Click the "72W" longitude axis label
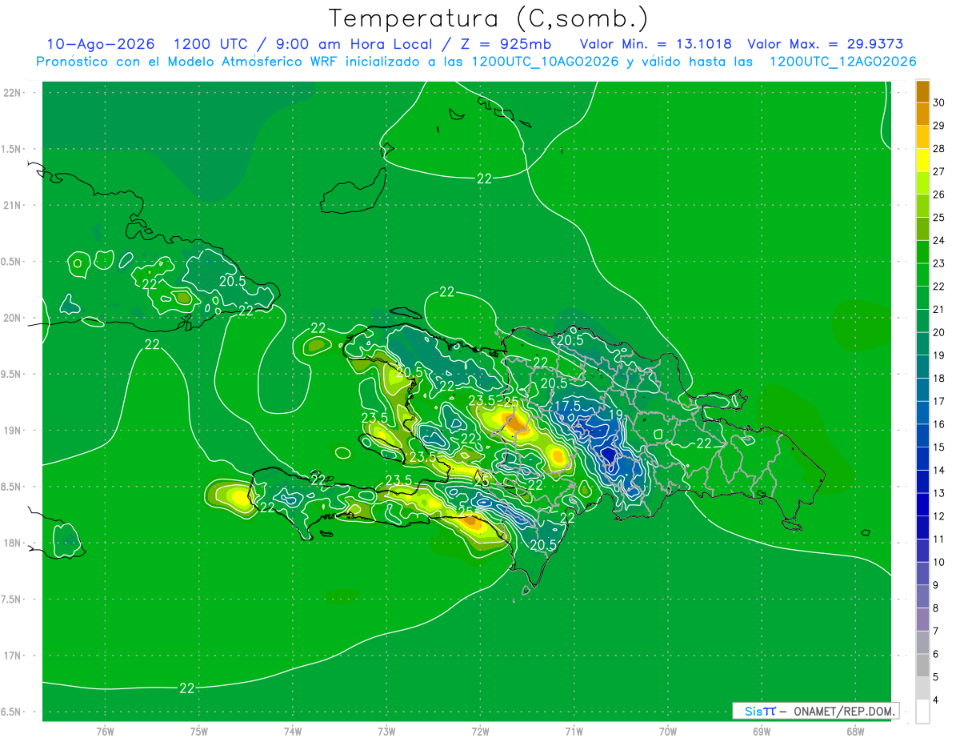The height and width of the screenshot is (742, 960). [x=480, y=732]
